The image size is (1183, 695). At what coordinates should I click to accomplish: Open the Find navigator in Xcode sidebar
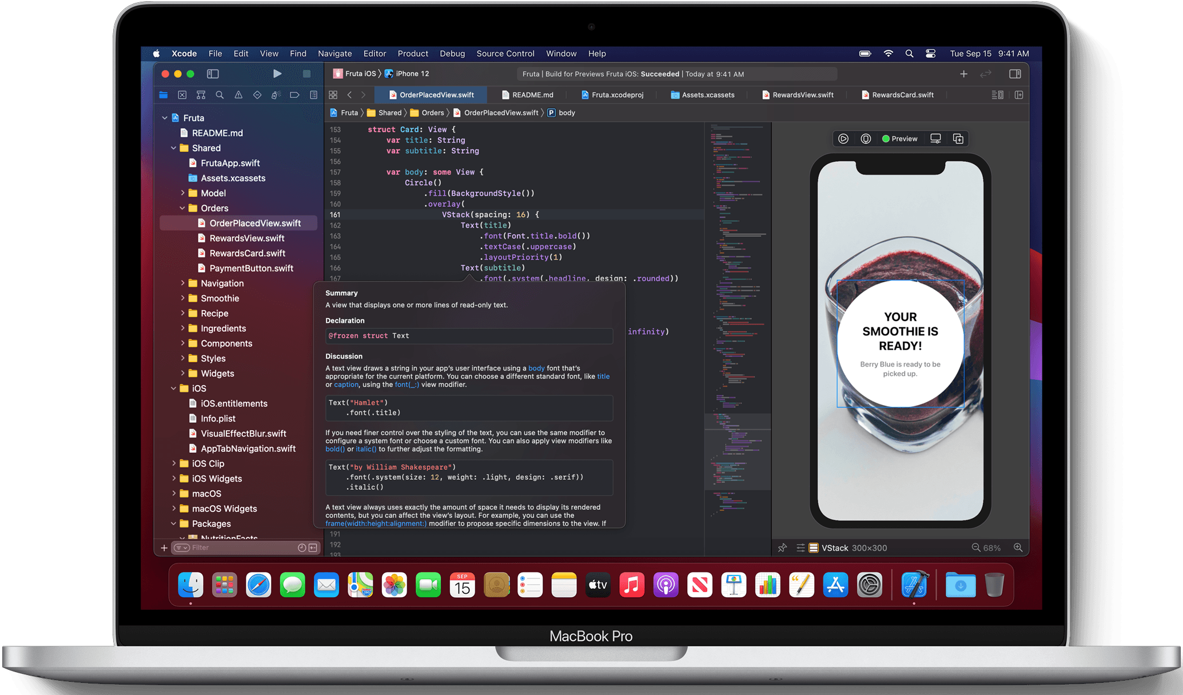tap(220, 94)
